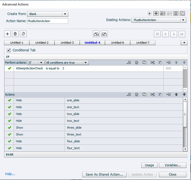The image size is (191, 180).
Task: Go to next decision tab arrow
Action: (174, 34)
